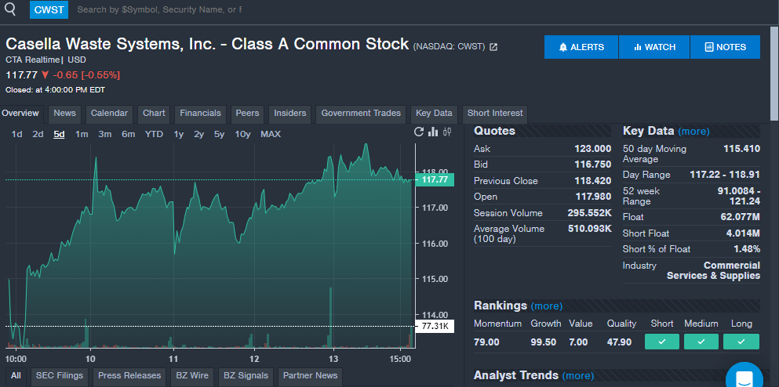Filter news by BZ Wire
The image size is (779, 387).
point(191,375)
